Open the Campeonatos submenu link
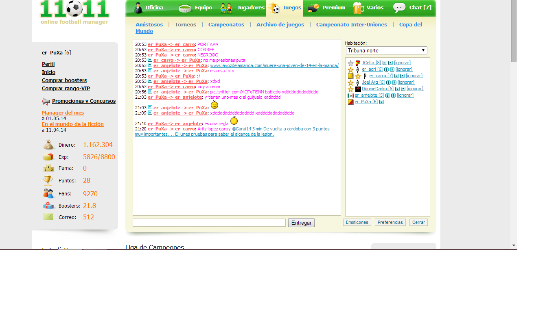 point(226,25)
